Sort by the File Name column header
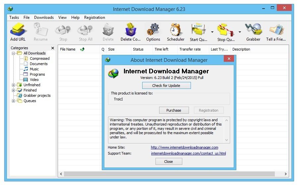Image resolution: width=298 pixels, height=185 pixels. pos(68,49)
